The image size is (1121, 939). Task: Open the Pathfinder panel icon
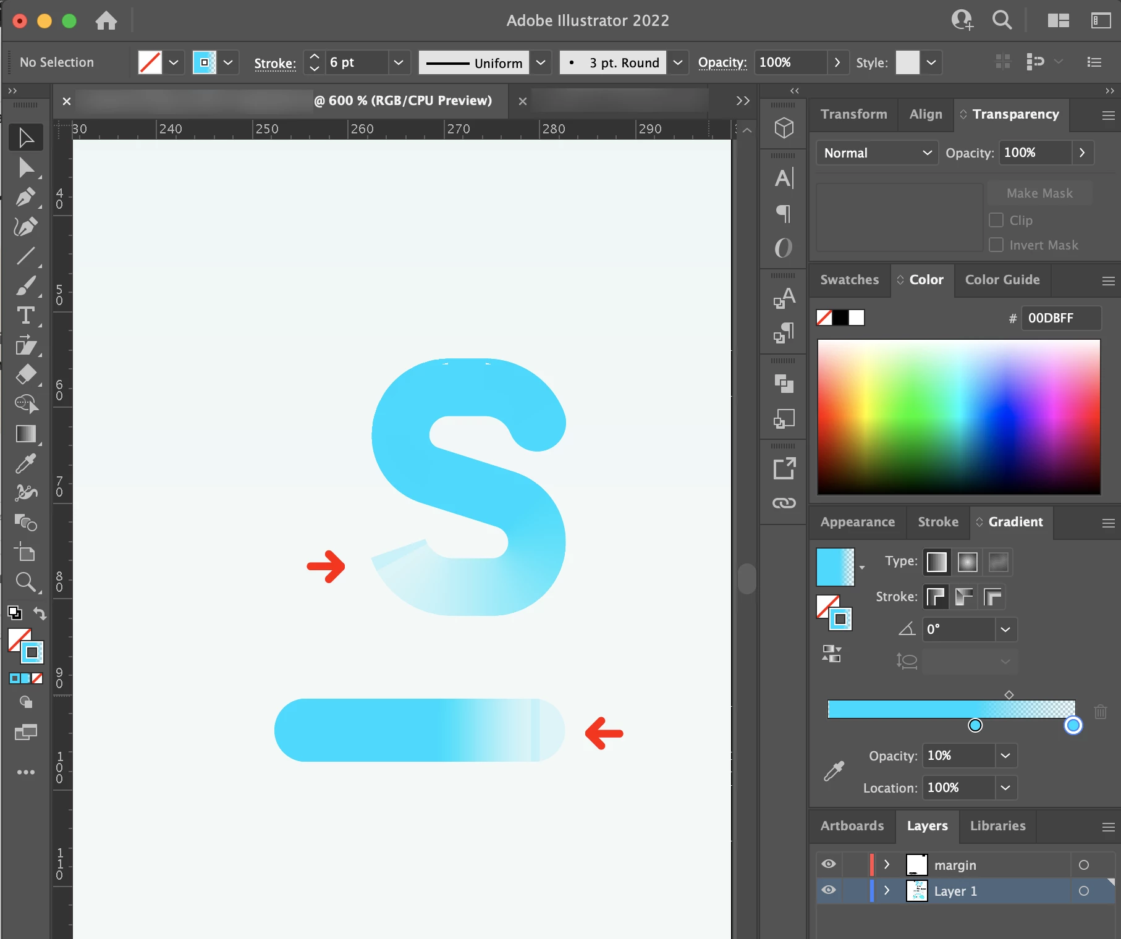(x=784, y=384)
